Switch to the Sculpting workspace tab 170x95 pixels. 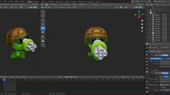tap(43, 2)
